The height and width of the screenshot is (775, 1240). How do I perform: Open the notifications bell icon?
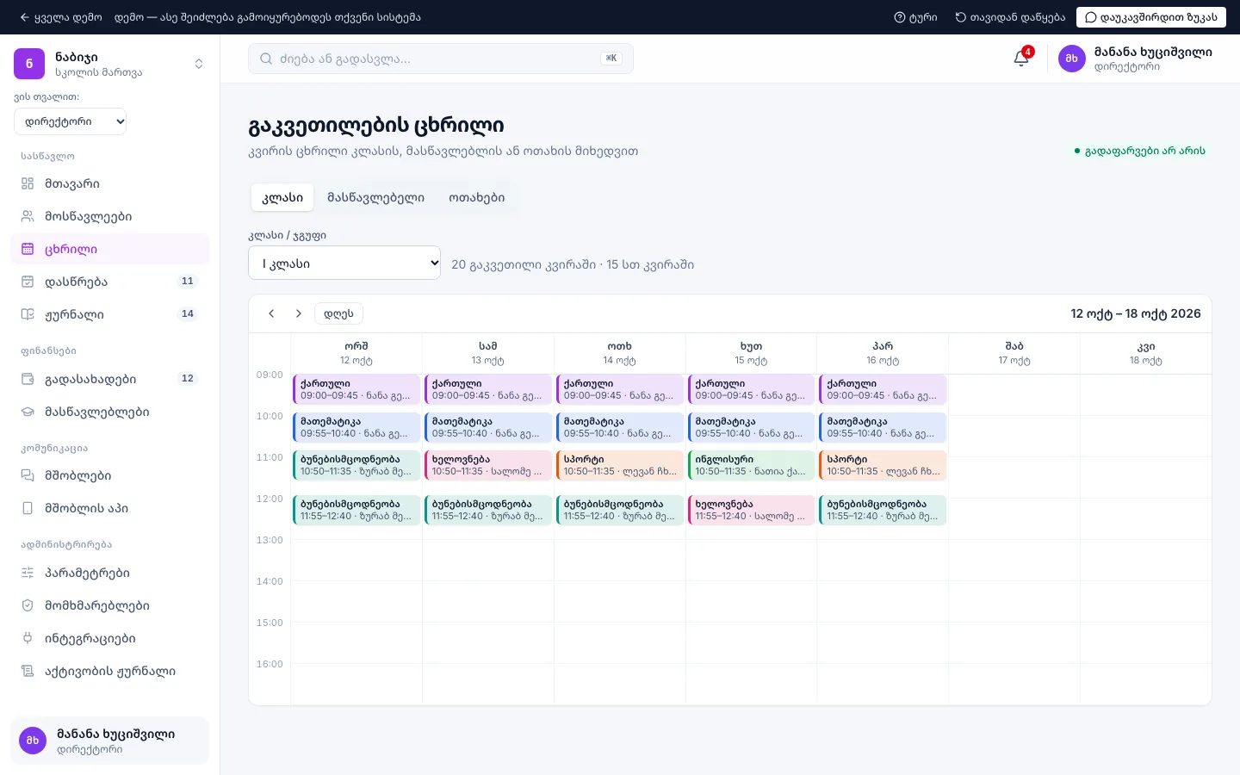point(1021,59)
